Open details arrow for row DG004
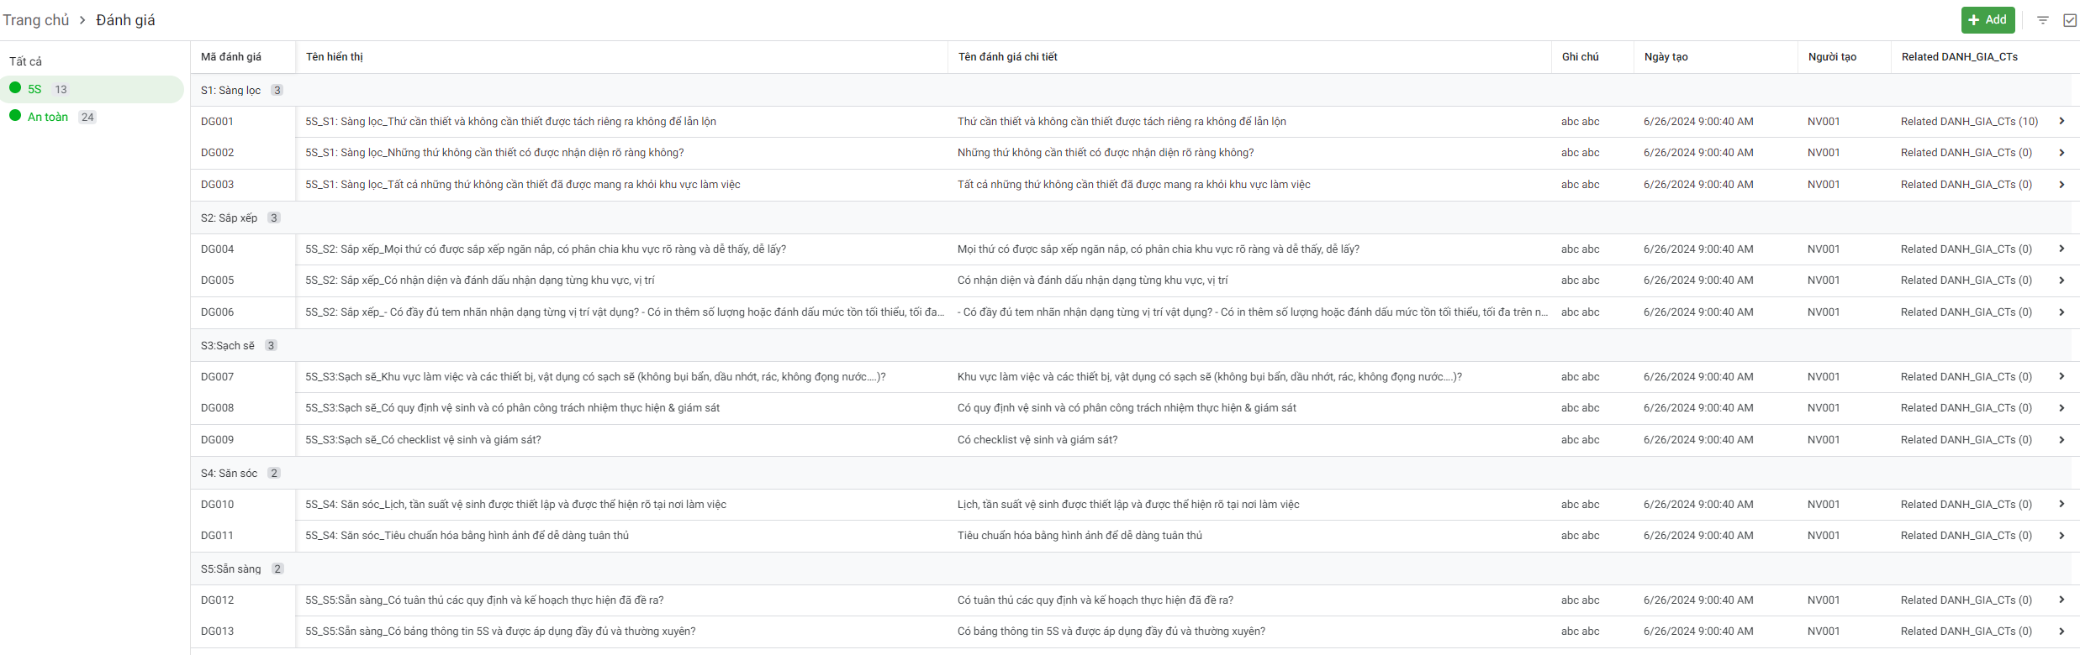This screenshot has height=655, width=2080. coord(2062,249)
